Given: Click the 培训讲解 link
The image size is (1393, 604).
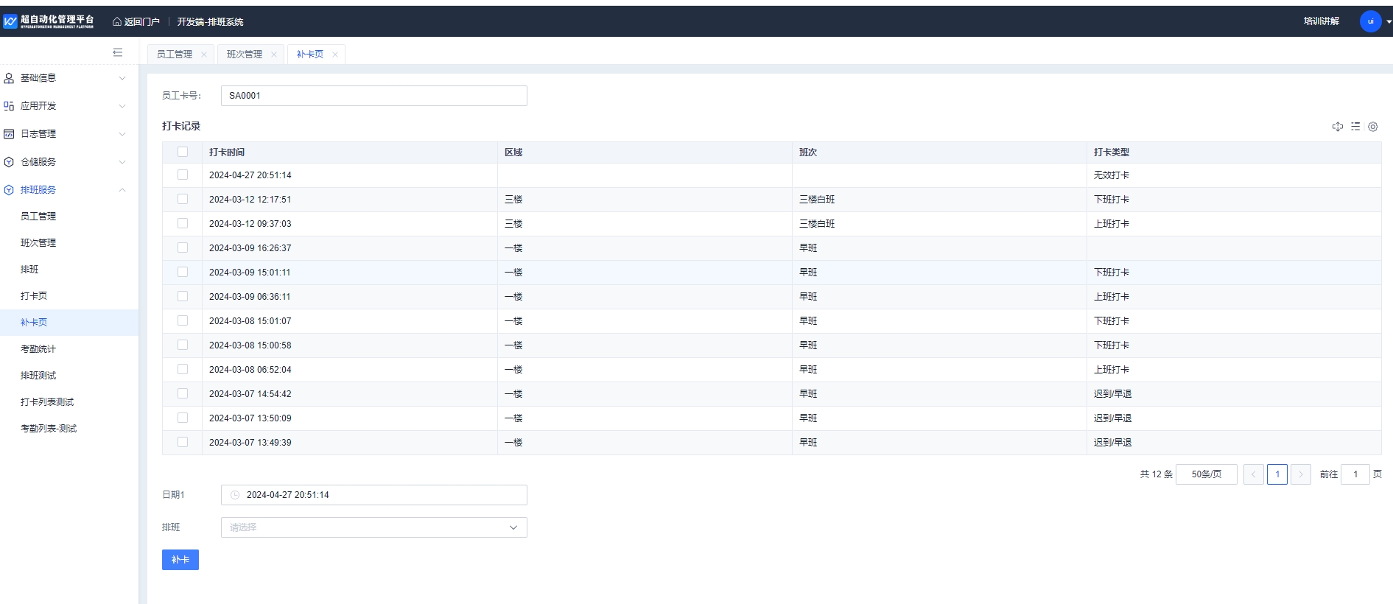Looking at the screenshot, I should pos(1322,21).
